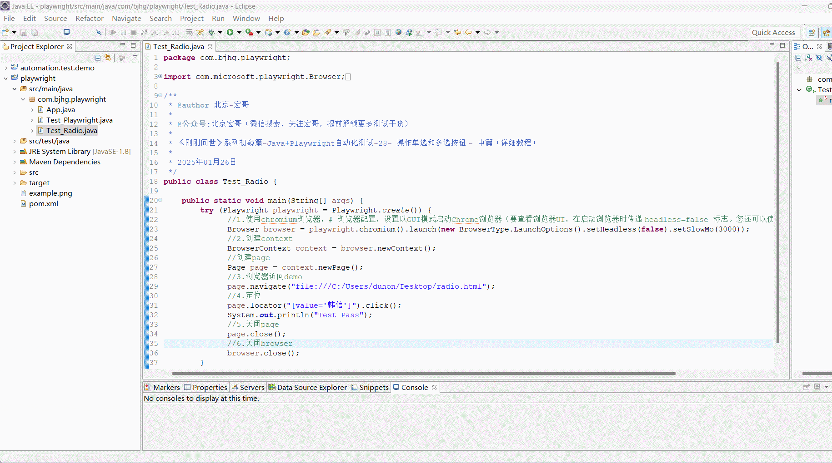Maximize the editor area
This screenshot has height=463, width=832.
(782, 45)
